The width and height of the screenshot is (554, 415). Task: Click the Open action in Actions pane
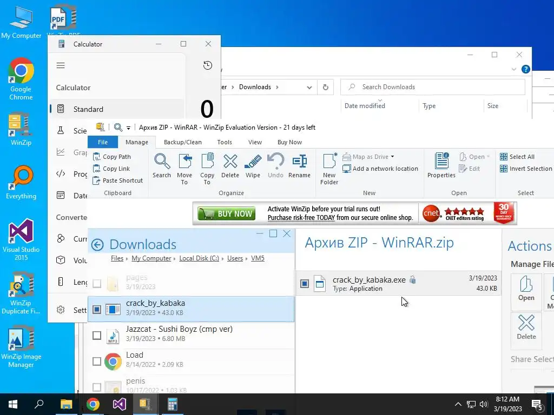[526, 291]
